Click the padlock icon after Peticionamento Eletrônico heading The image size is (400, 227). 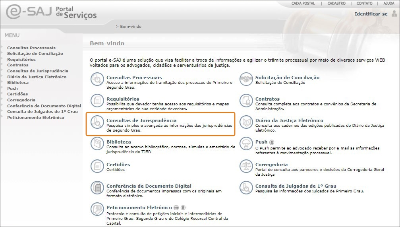(183, 208)
